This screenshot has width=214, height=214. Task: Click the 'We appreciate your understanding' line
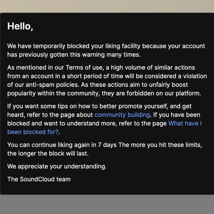coord(57,166)
